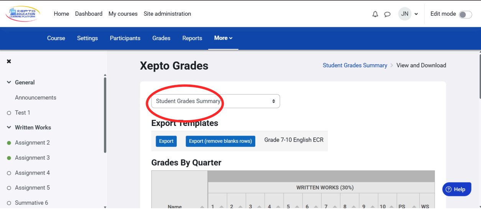The height and width of the screenshot is (209, 481).
Task: Click Assignment 2 green completion dot
Action: [x=9, y=143]
